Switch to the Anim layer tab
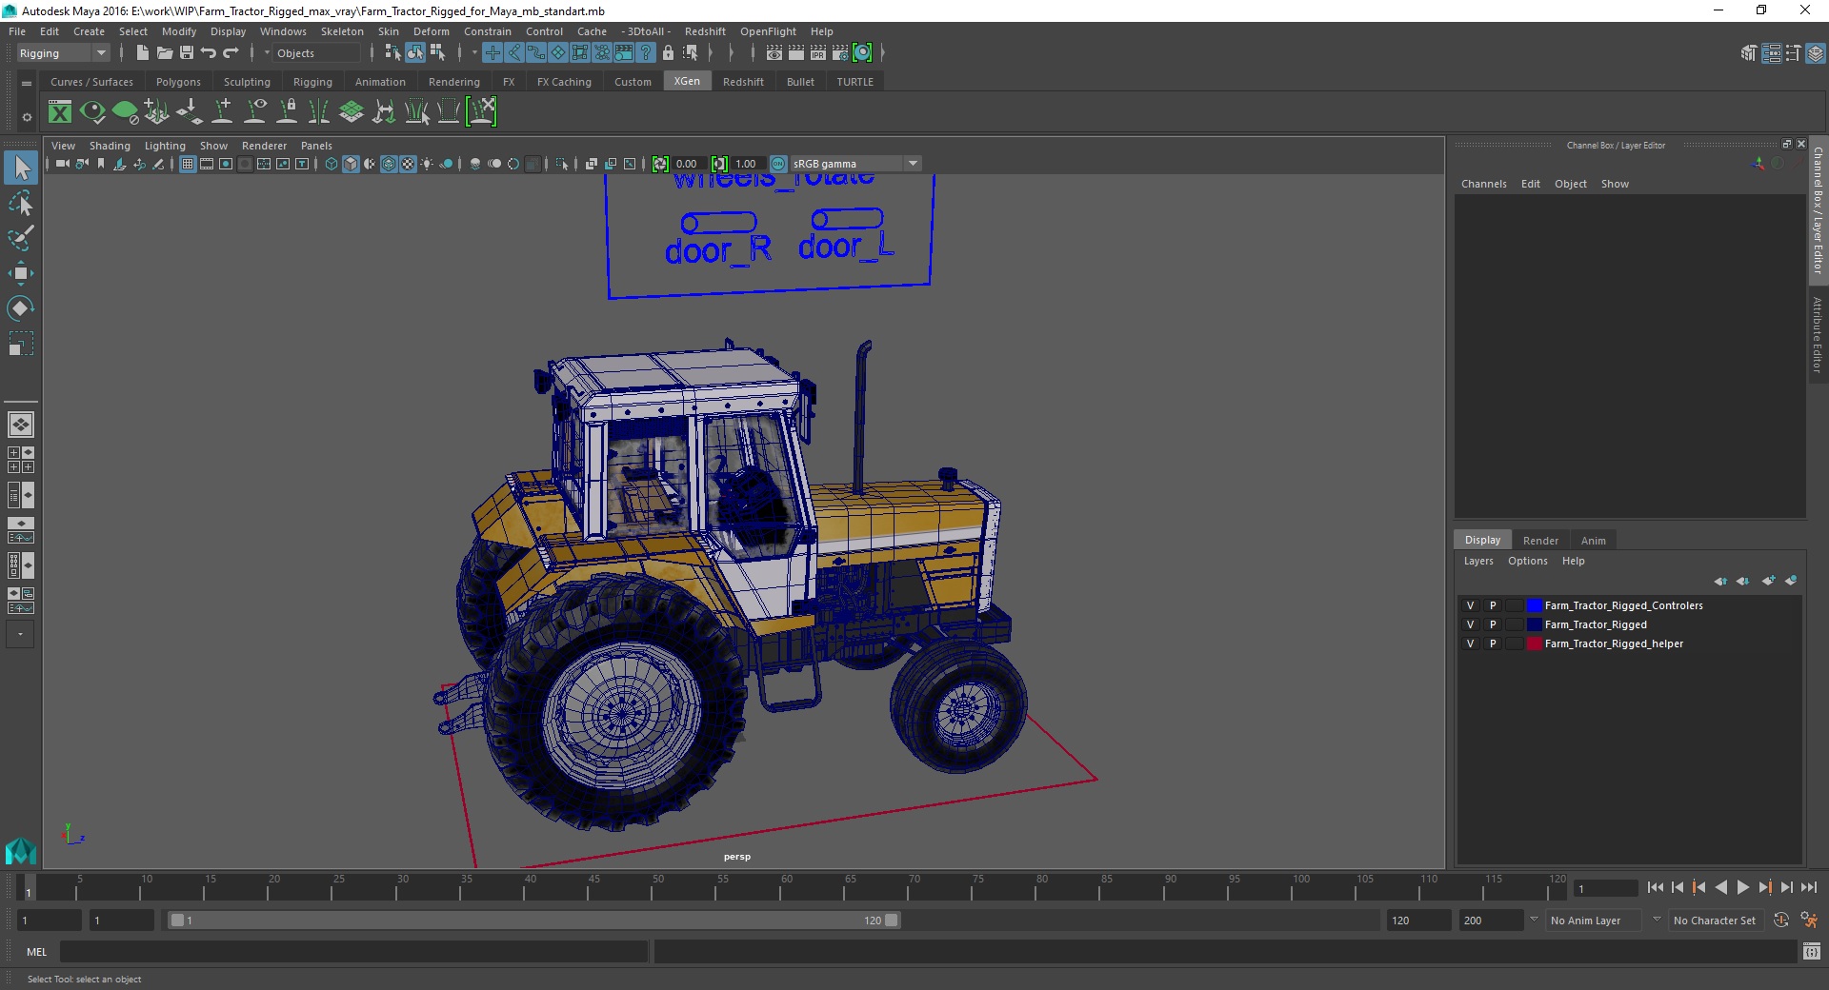The image size is (1829, 990). coord(1593,540)
